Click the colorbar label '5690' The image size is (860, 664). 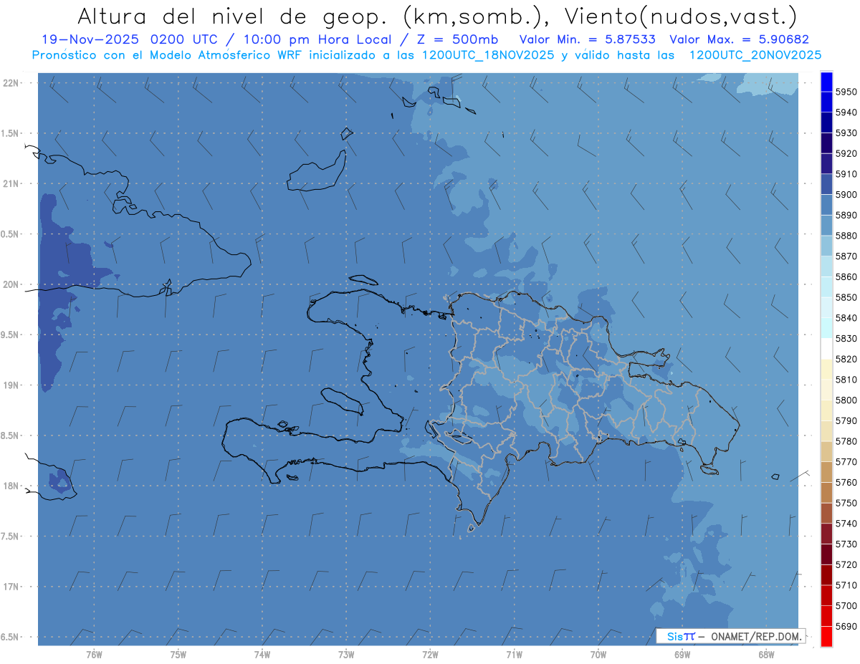coord(846,626)
